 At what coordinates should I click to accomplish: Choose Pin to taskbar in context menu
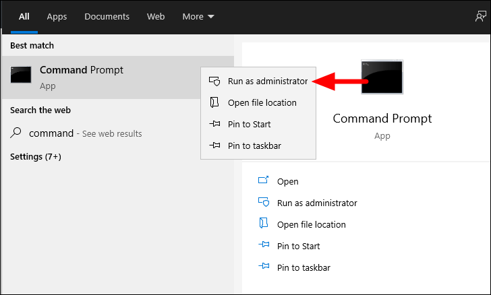click(258, 145)
